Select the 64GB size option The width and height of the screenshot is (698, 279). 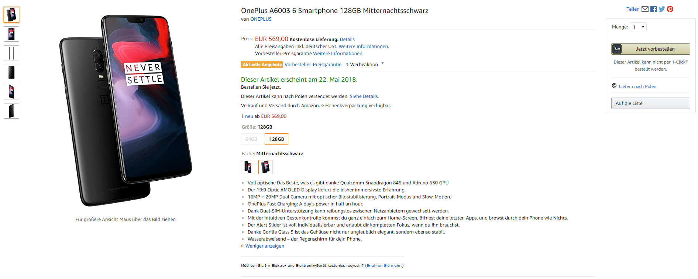click(x=251, y=139)
